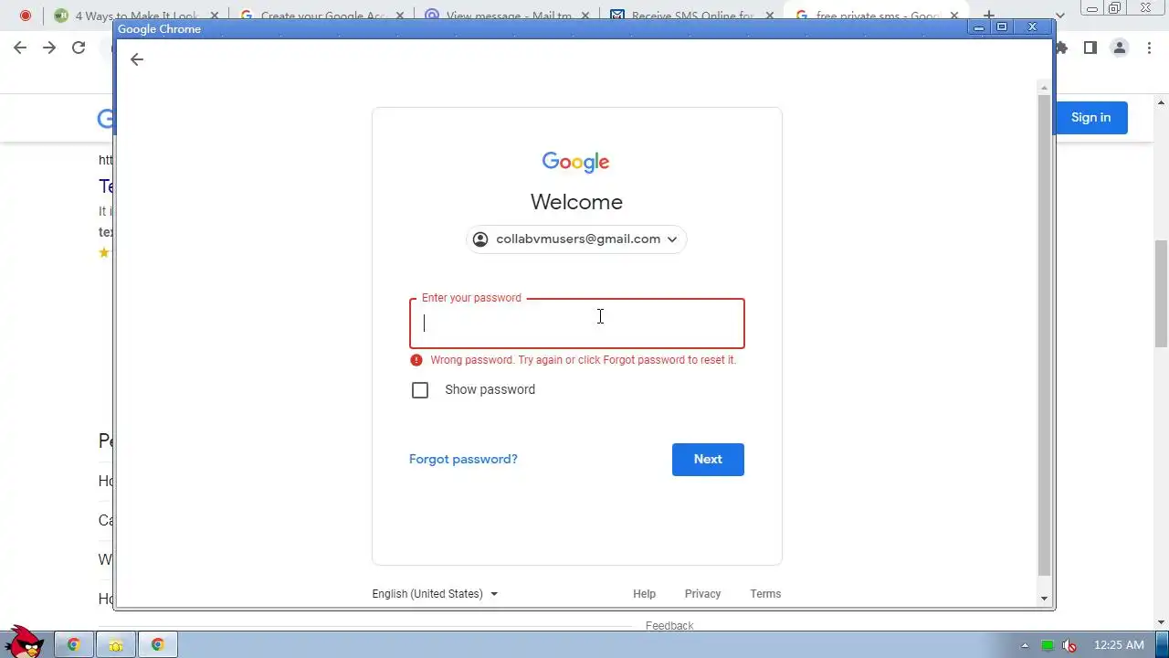Open the second Chrome taskbar icon
This screenshot has height=658, width=1169.
point(158,645)
